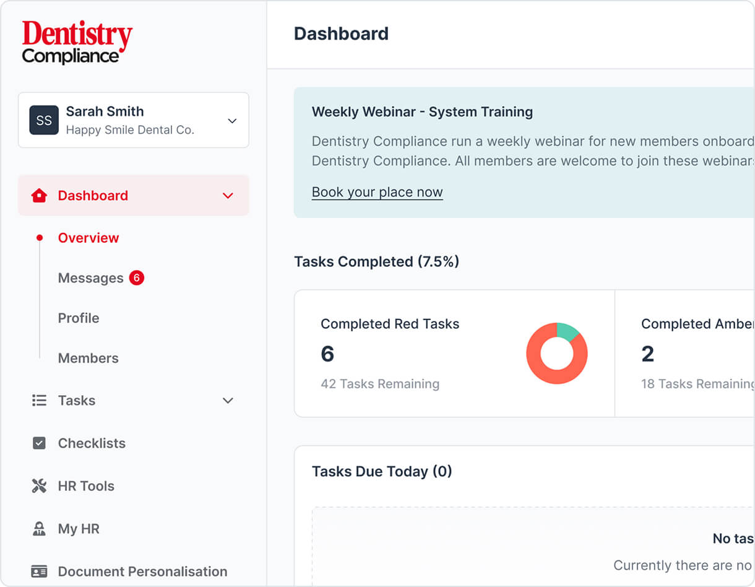The width and height of the screenshot is (755, 587).
Task: Open Messages in the sidebar
Action: 90,278
